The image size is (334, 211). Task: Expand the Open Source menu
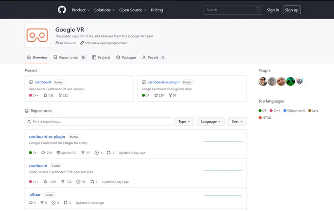(x=133, y=10)
